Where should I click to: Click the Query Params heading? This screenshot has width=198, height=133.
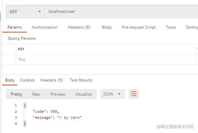(22, 38)
